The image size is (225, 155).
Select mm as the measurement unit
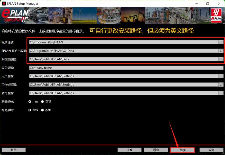click(30, 101)
